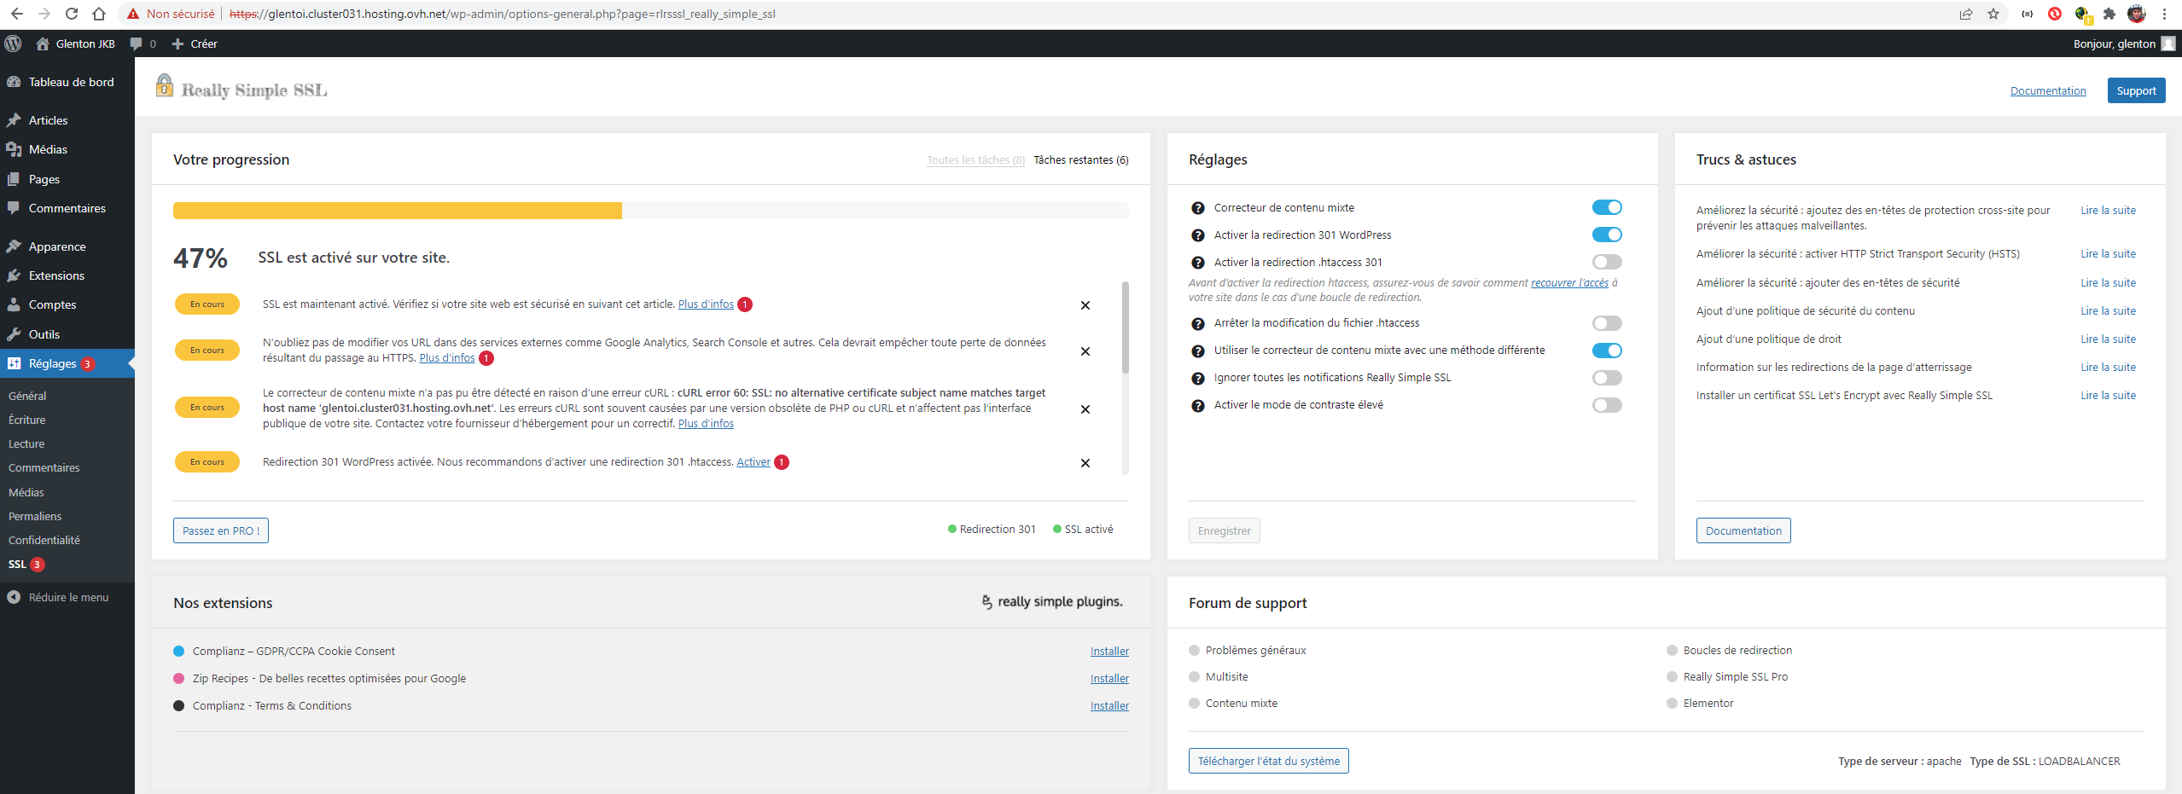Image resolution: width=2182 pixels, height=794 pixels.
Task: Open the Créer new content menu
Action: (195, 43)
